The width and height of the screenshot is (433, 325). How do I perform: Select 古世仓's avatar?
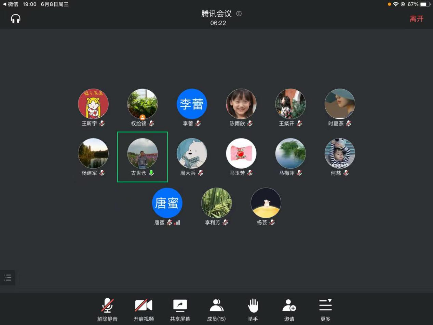143,153
